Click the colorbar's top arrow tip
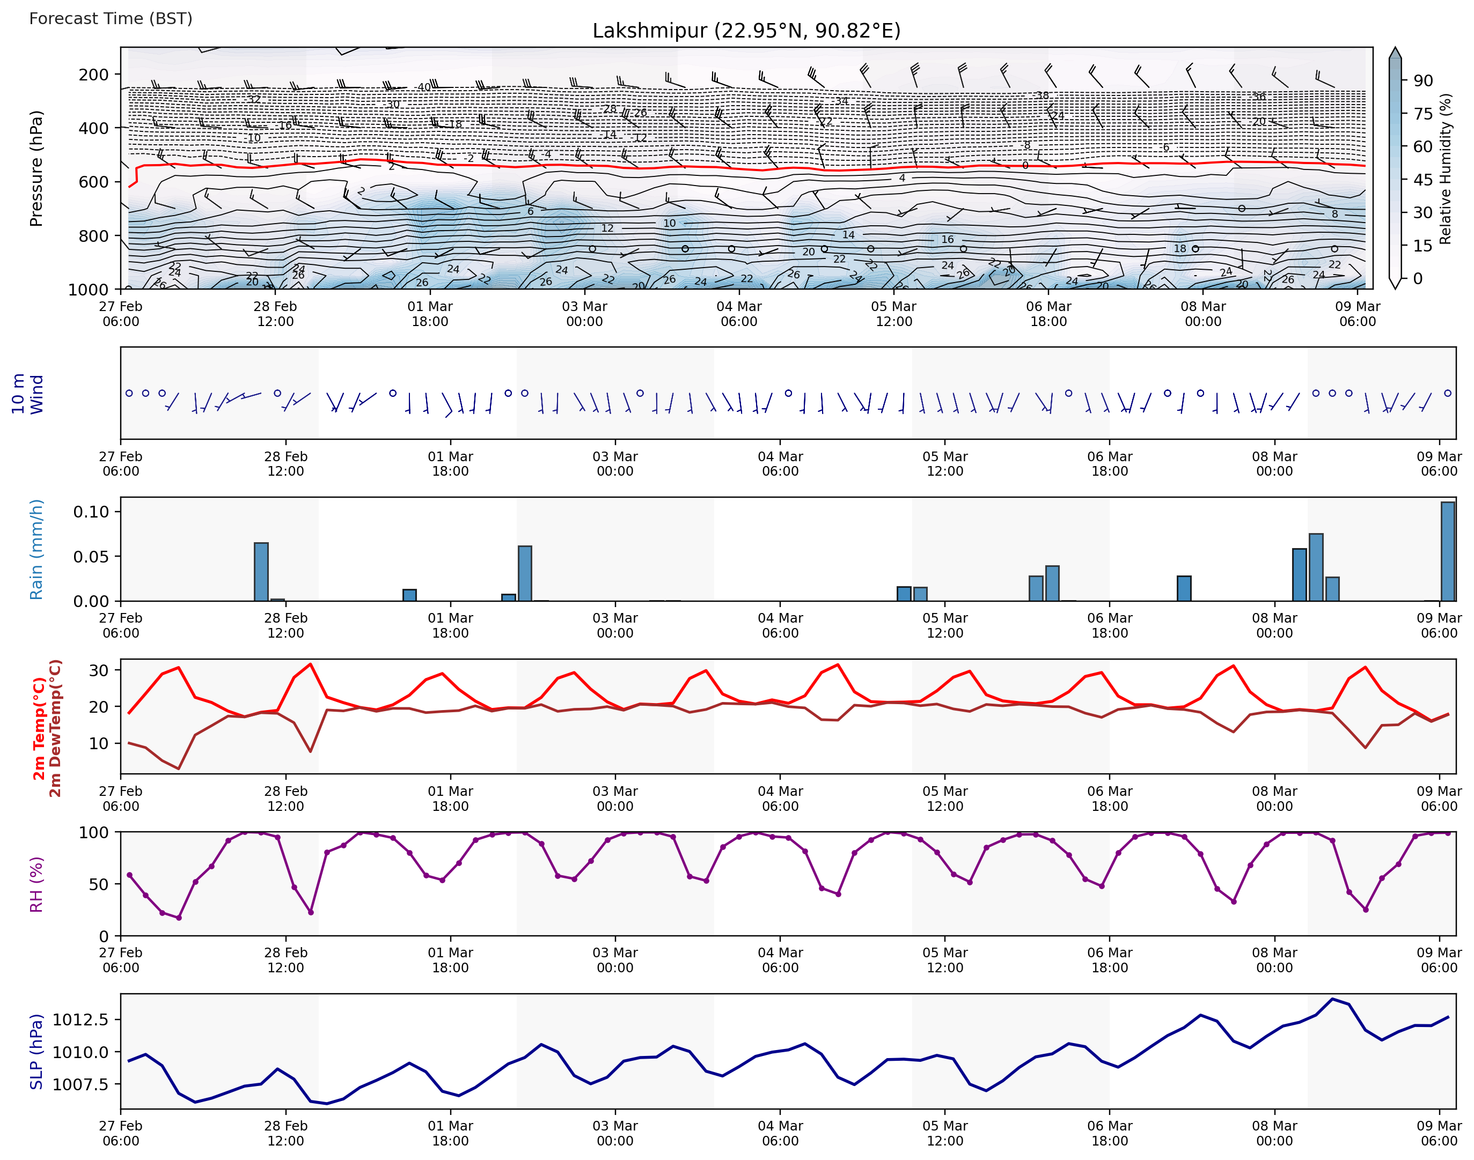Viewport: 1474px width, 1160px height. coord(1395,49)
